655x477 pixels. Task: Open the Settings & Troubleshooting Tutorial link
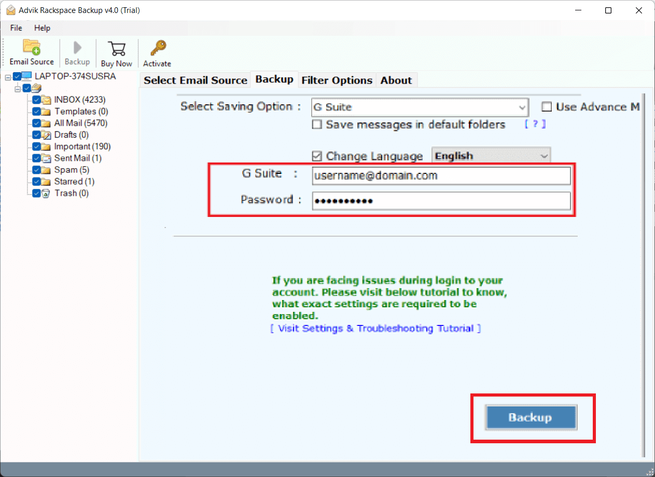pyautogui.click(x=377, y=328)
